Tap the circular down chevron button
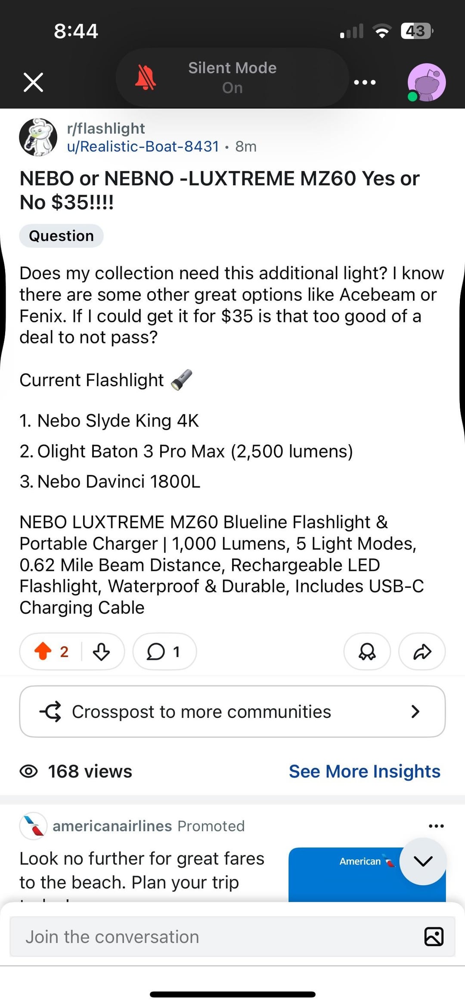 tap(423, 861)
